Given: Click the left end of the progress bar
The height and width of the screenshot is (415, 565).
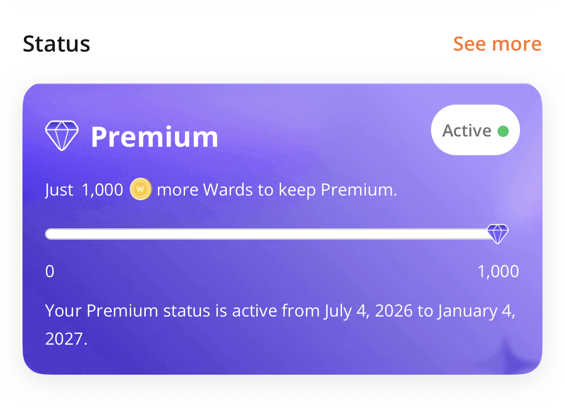Looking at the screenshot, I should [x=49, y=234].
